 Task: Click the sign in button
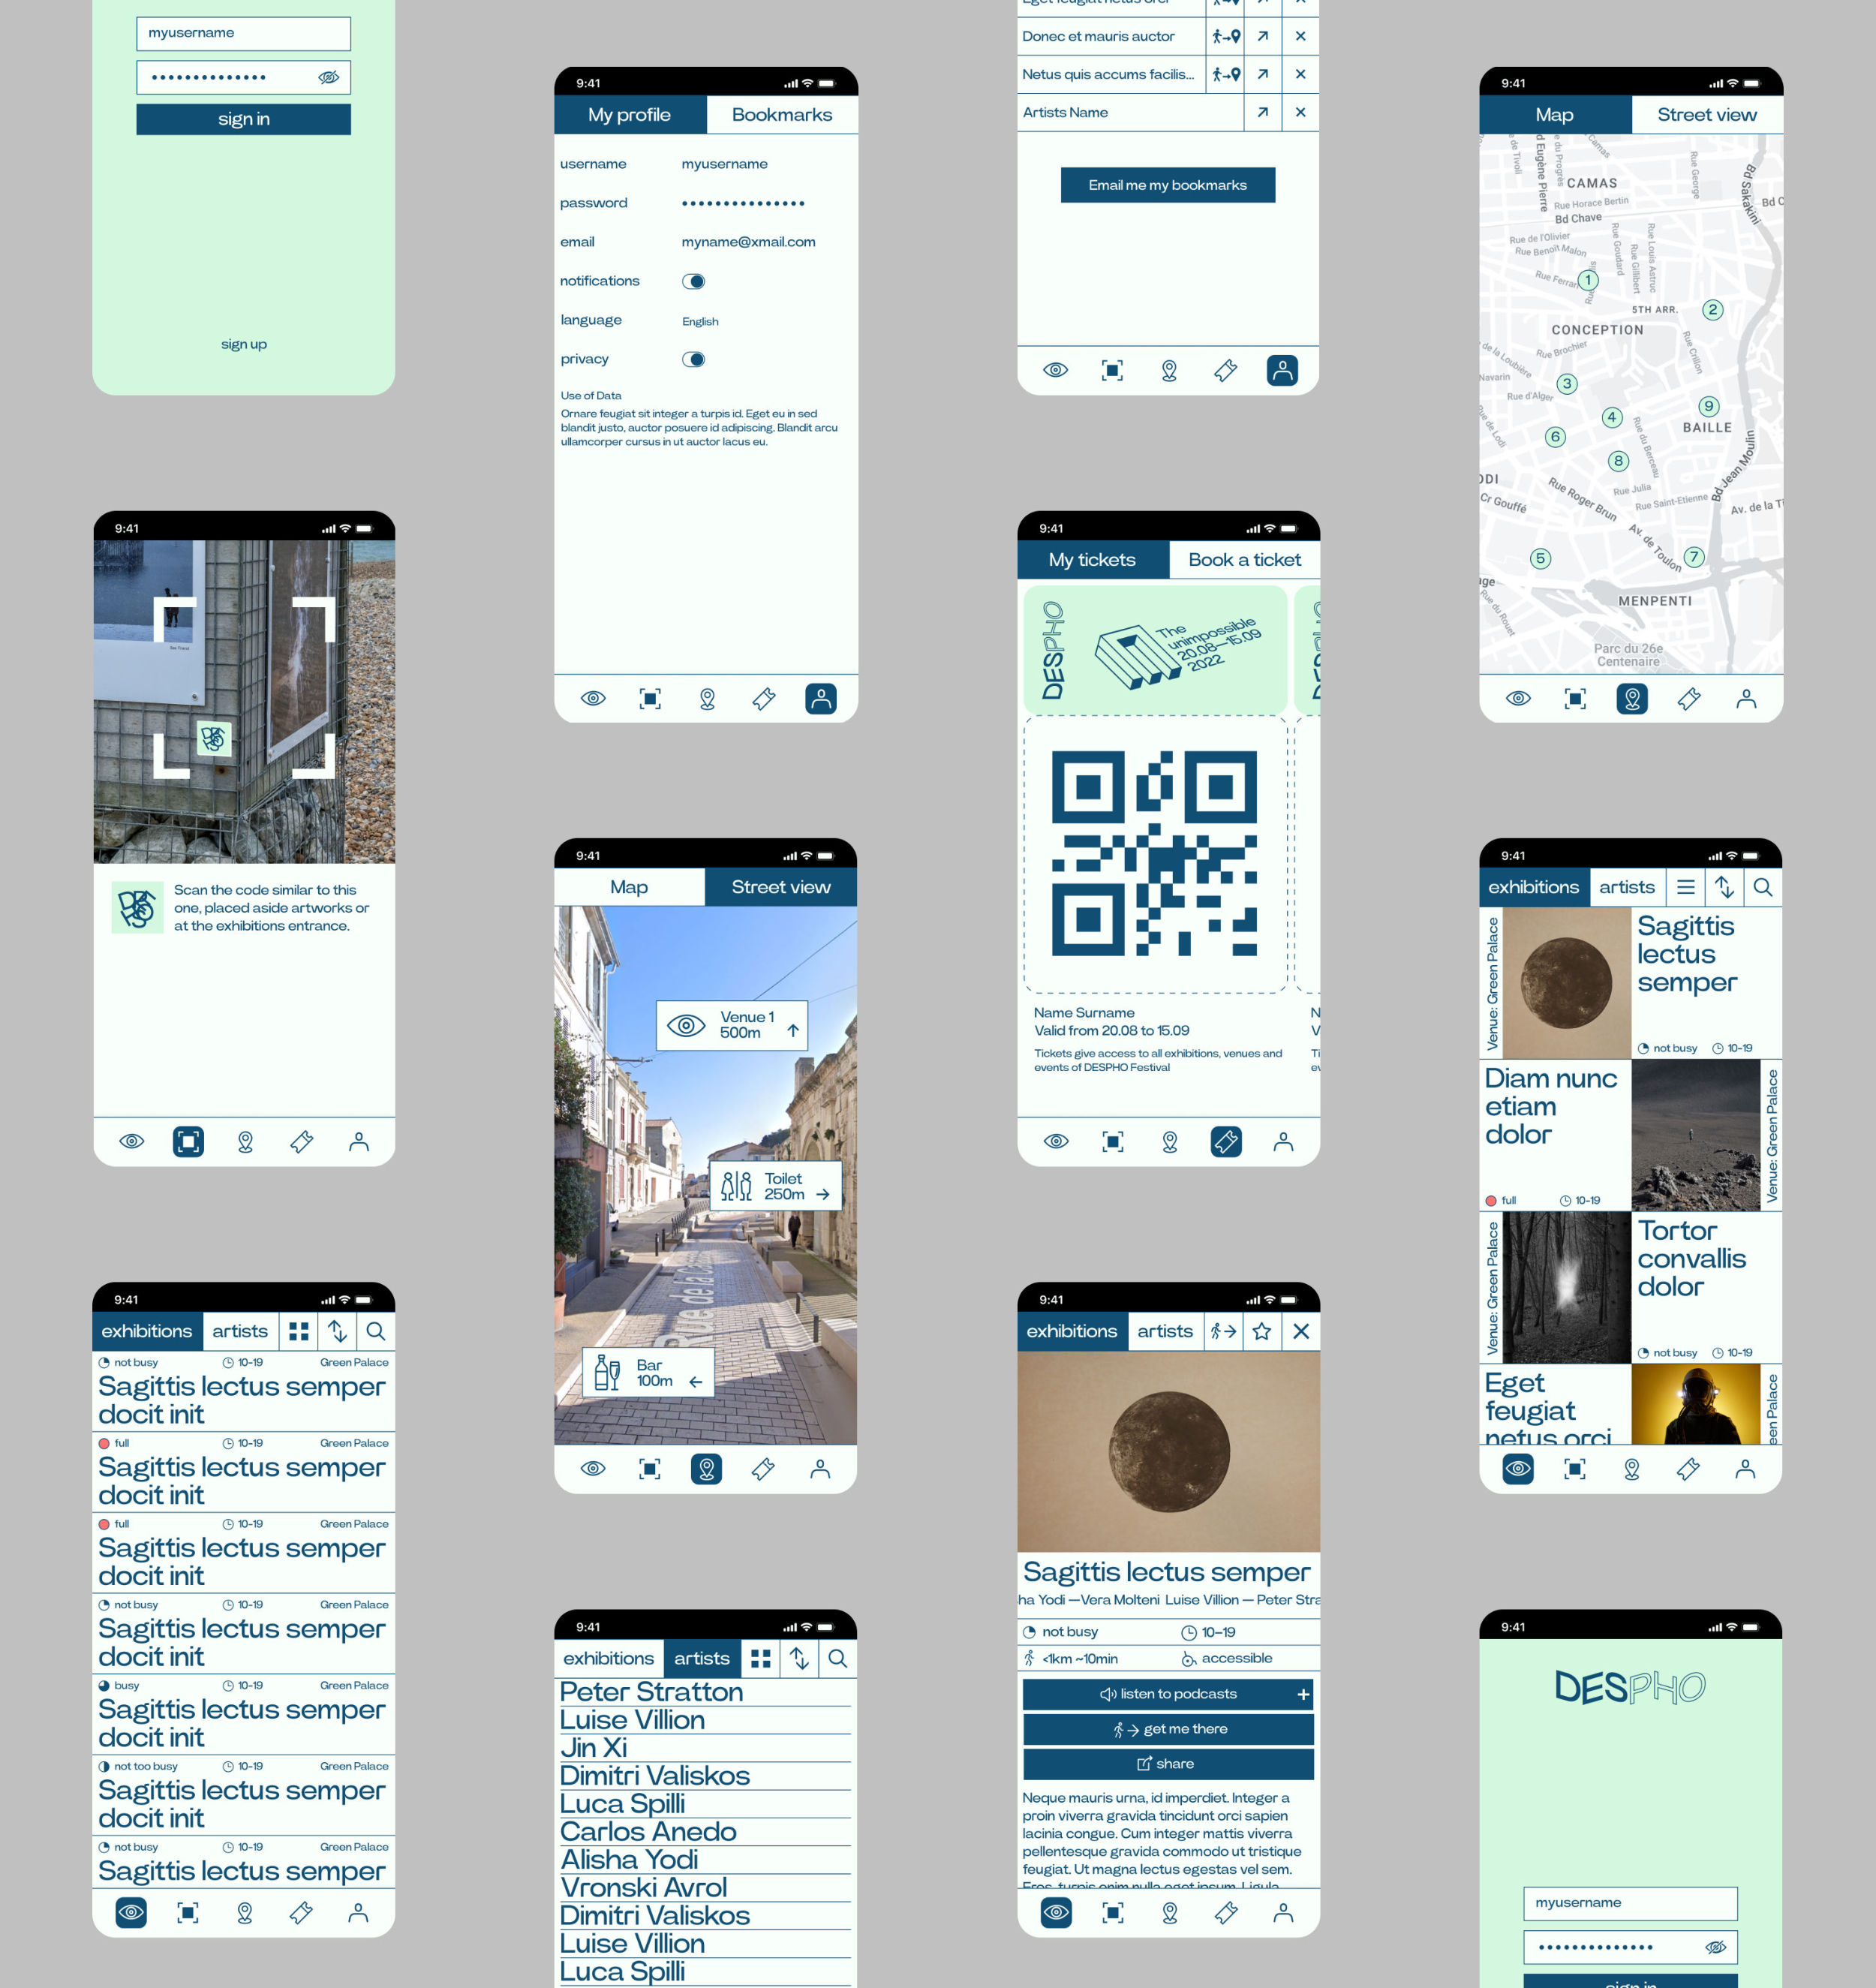point(243,118)
